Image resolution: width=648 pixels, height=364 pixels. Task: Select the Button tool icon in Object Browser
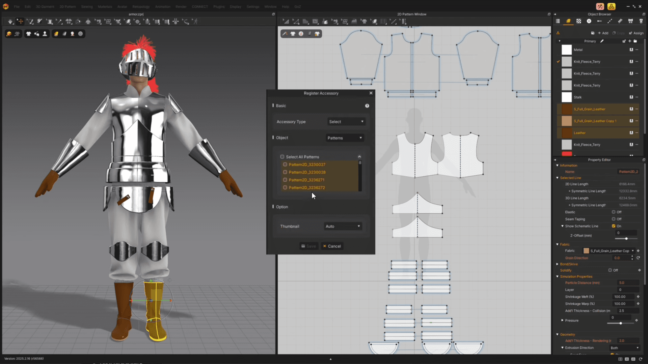coord(590,21)
